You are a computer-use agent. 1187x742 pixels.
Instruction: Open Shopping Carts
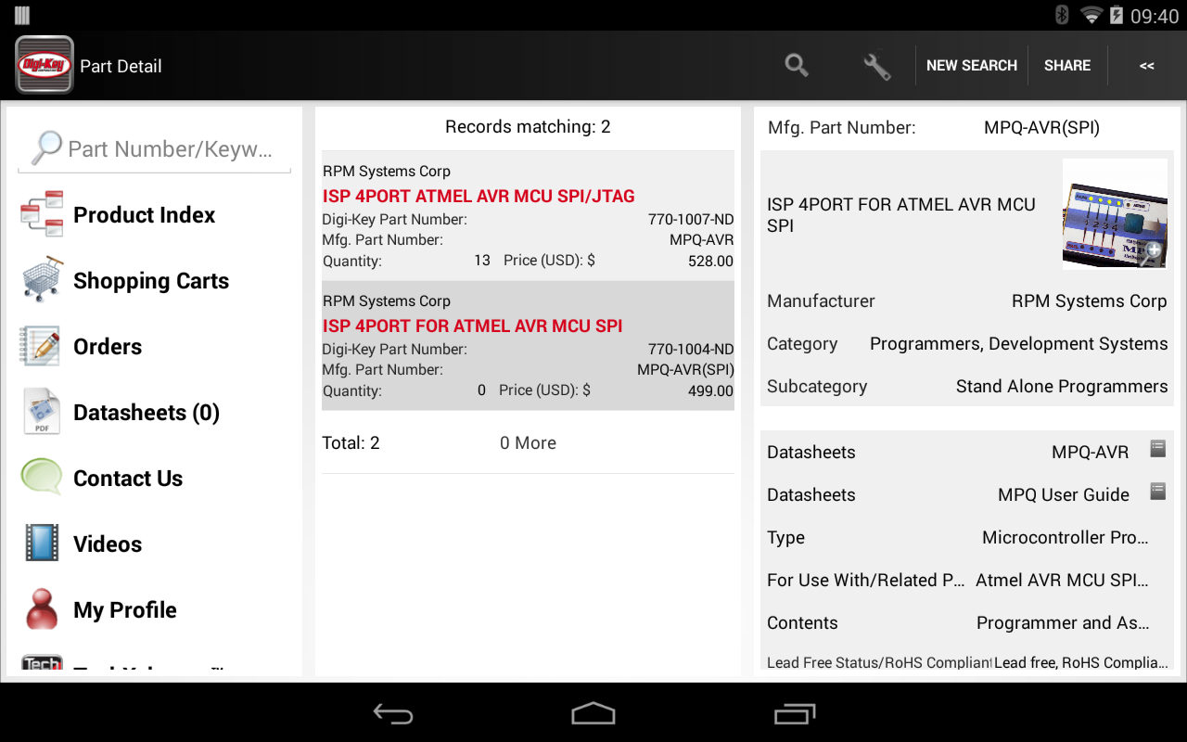[x=150, y=280]
